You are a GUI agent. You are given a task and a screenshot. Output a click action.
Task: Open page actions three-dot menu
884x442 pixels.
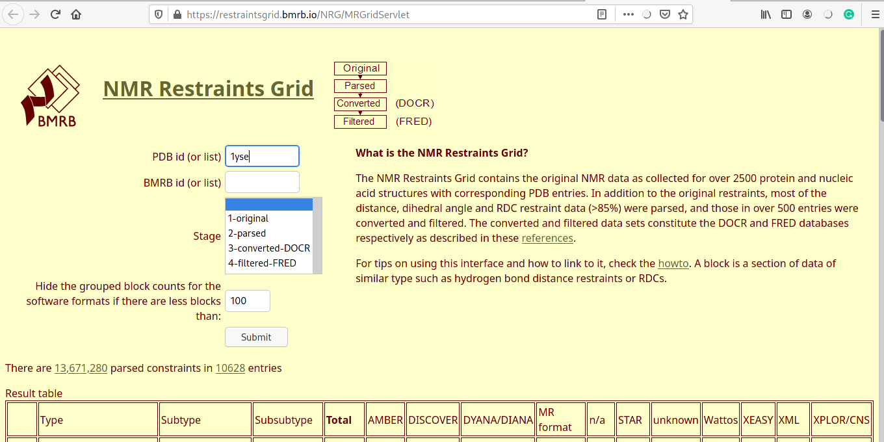pos(628,14)
